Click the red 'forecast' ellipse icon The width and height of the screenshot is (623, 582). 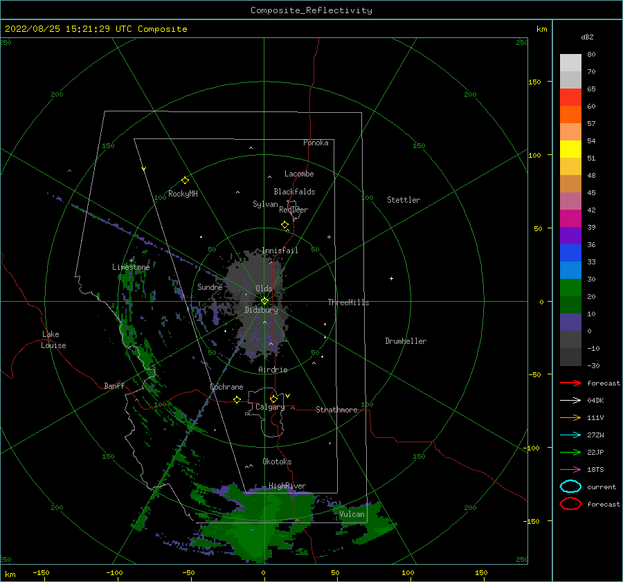tap(570, 504)
